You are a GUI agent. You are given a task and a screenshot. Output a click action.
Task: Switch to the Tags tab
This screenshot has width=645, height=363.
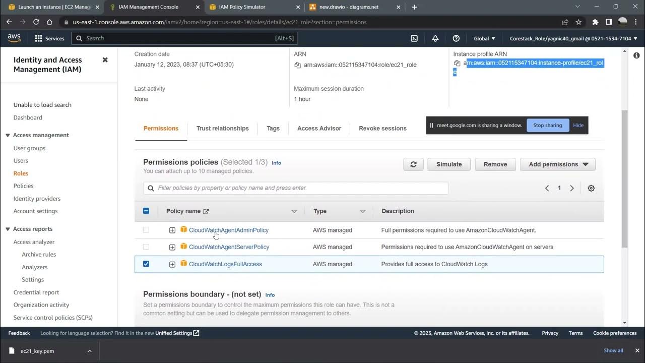(273, 129)
